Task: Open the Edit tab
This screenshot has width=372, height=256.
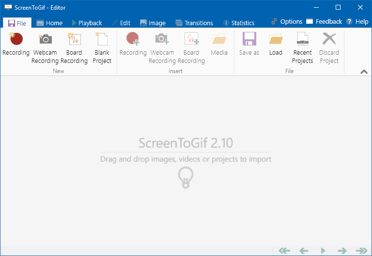Action: tap(121, 23)
